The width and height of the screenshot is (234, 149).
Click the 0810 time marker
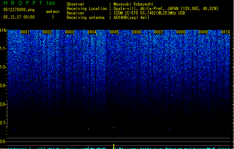225,32
